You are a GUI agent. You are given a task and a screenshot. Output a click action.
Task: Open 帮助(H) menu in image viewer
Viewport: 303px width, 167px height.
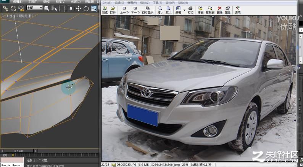pyautogui.click(x=183, y=3)
